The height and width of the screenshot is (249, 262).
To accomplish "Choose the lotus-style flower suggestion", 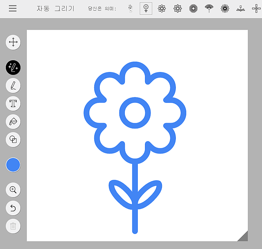I will 162,8.
